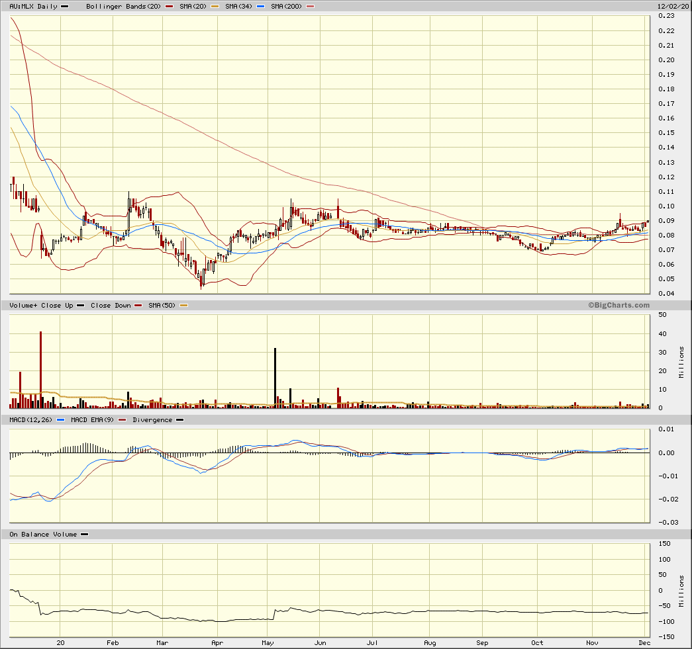Click the Millions label beside volume axis
The width and height of the screenshot is (692, 649).
[681, 362]
